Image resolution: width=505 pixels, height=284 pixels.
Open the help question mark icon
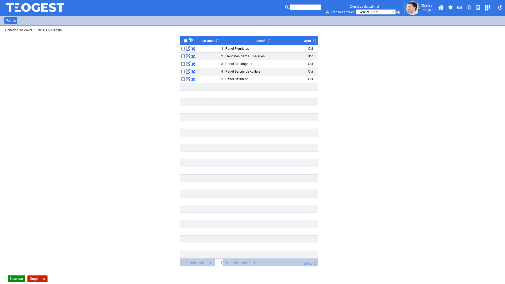469,8
